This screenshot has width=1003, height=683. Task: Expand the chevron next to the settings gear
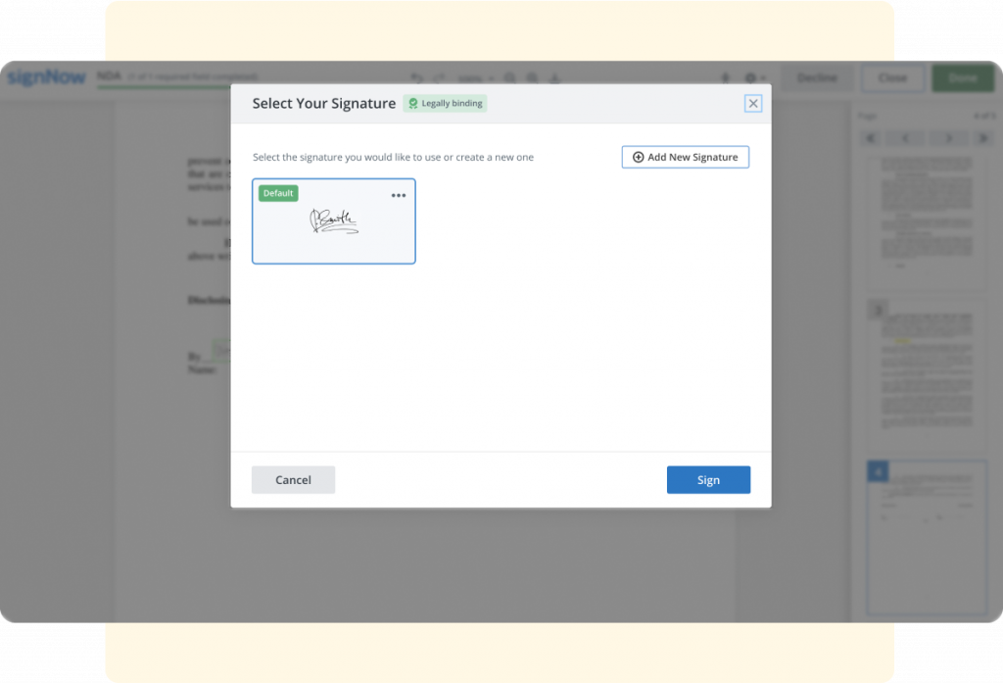[x=763, y=77]
